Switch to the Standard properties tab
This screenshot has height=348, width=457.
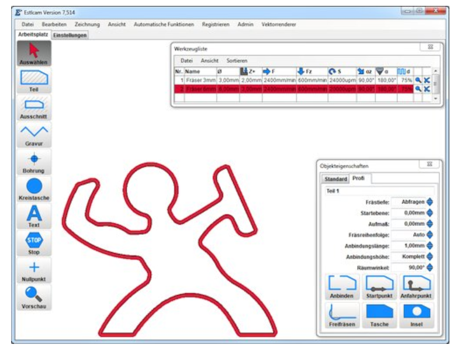coord(335,178)
